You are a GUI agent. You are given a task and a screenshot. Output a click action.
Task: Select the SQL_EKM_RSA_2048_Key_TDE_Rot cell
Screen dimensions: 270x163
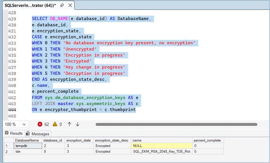click(161, 151)
